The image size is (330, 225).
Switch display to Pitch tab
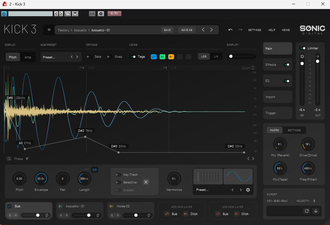click(x=13, y=57)
